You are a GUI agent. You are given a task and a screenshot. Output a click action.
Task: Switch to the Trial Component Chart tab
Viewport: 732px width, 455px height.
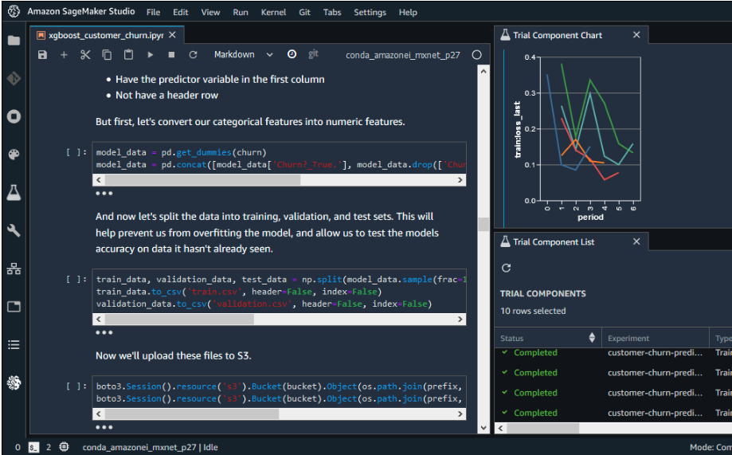tap(557, 35)
